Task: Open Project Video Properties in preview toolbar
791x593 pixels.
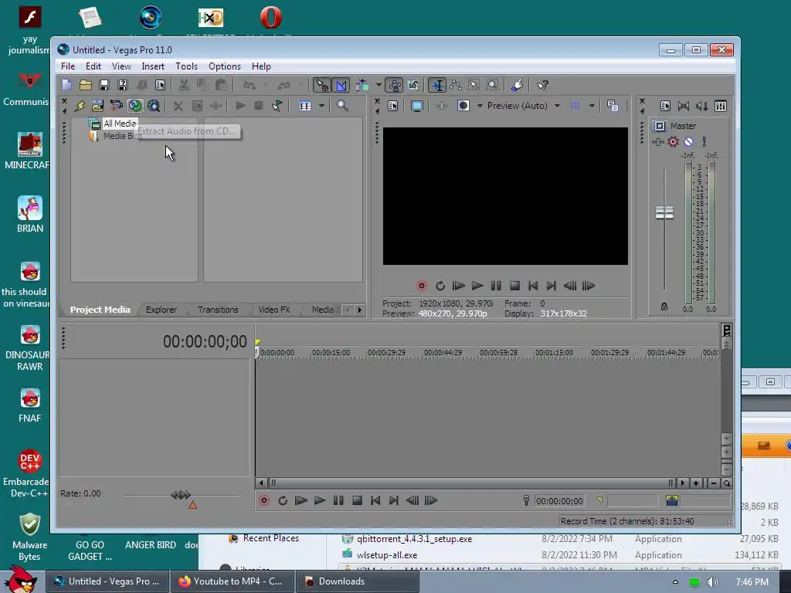Action: (393, 106)
